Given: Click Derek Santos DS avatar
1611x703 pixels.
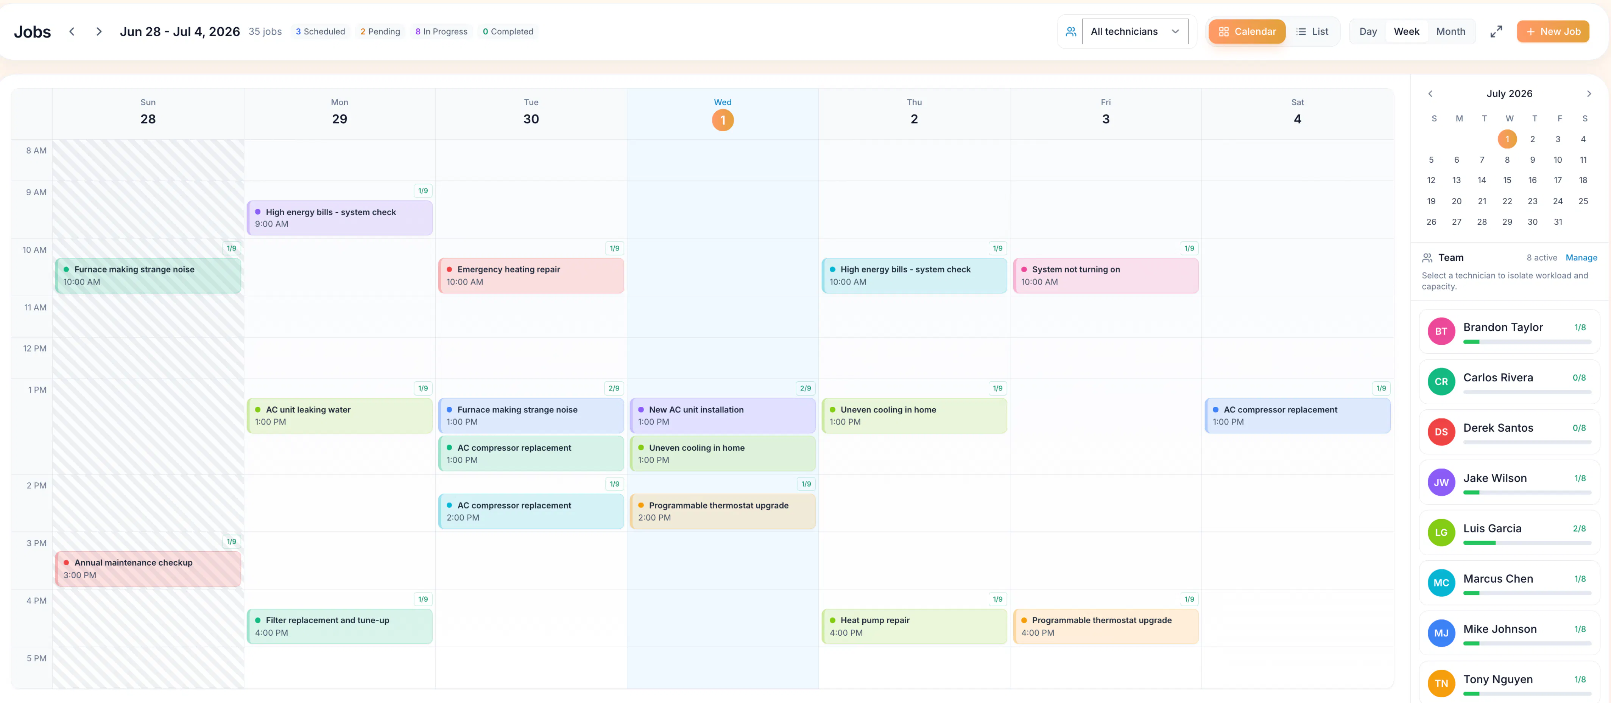Looking at the screenshot, I should pos(1441,432).
